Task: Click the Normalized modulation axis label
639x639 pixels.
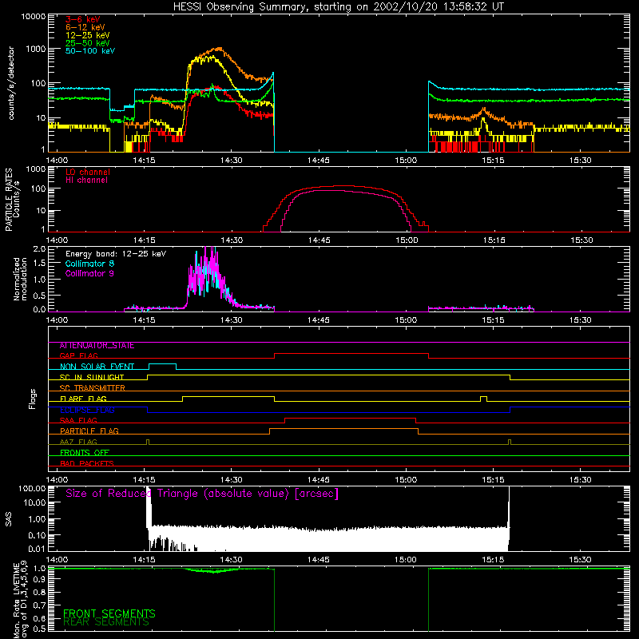Action: (x=19, y=279)
